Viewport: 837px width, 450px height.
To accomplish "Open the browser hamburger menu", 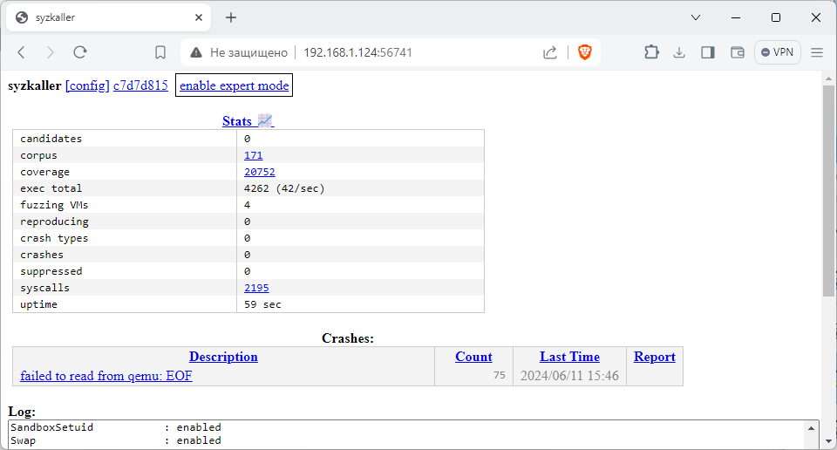I will click(x=817, y=52).
